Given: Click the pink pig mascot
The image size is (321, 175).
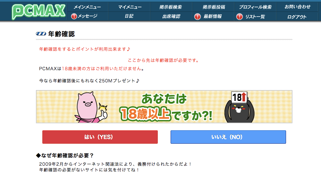Looking at the screenshot, I should tap(90, 107).
